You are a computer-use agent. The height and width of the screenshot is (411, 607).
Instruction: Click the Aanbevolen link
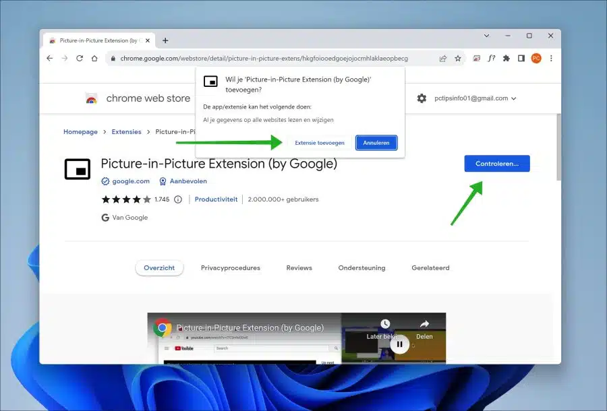click(188, 181)
